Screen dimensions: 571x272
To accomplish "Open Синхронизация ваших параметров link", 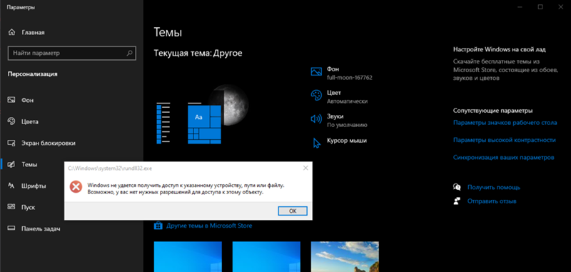I will click(504, 158).
